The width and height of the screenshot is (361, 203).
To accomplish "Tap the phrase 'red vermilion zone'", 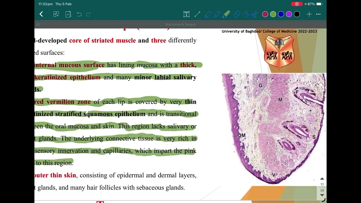I will pyautogui.click(x=63, y=102).
